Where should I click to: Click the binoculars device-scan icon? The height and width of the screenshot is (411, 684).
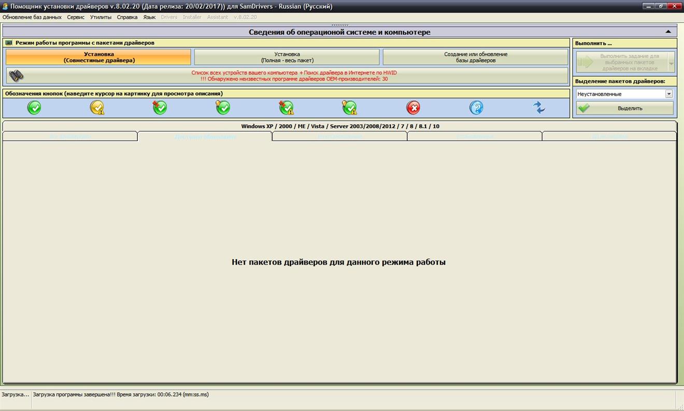point(16,76)
